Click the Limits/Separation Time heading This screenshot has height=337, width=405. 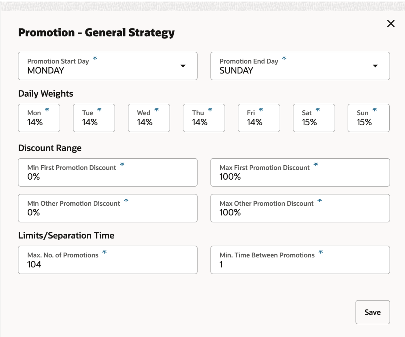click(66, 235)
